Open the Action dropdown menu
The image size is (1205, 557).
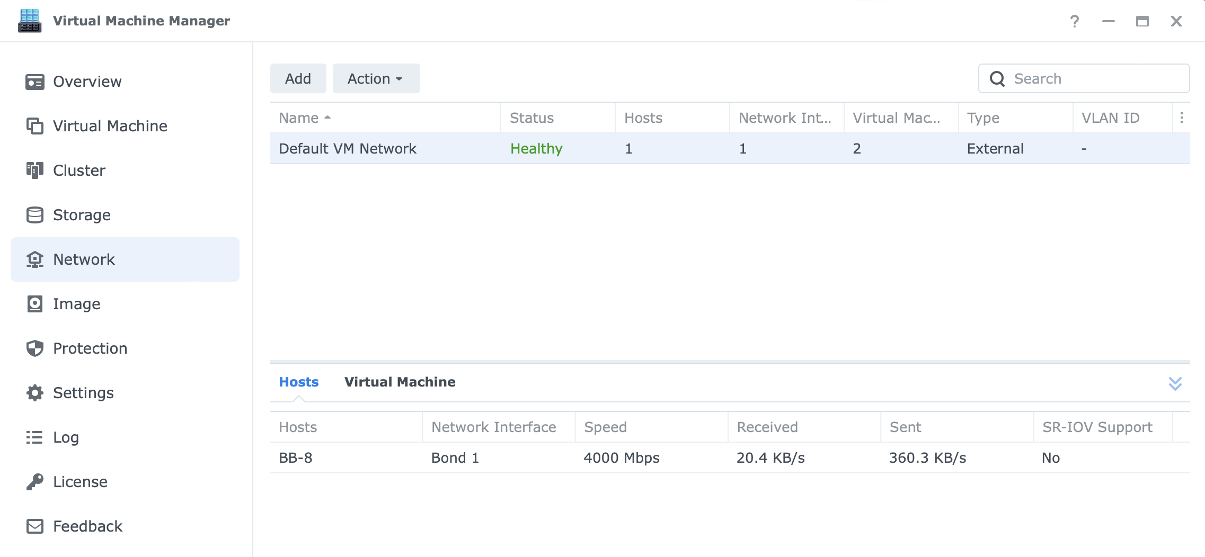click(376, 78)
